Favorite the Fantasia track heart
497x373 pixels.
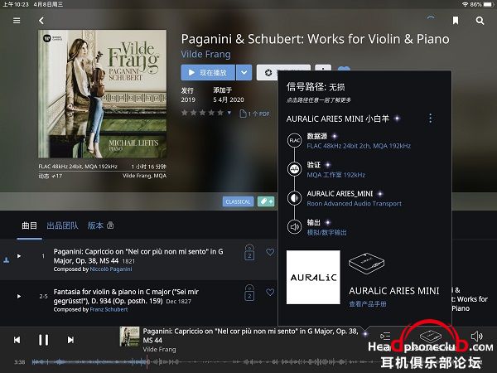coord(270,292)
